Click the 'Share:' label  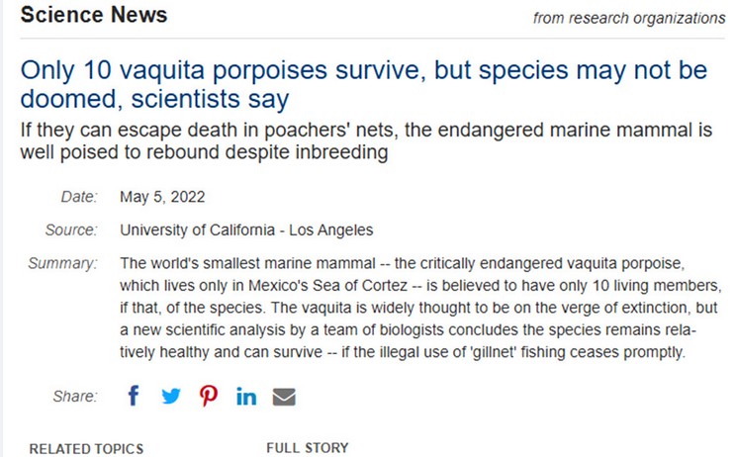(75, 397)
